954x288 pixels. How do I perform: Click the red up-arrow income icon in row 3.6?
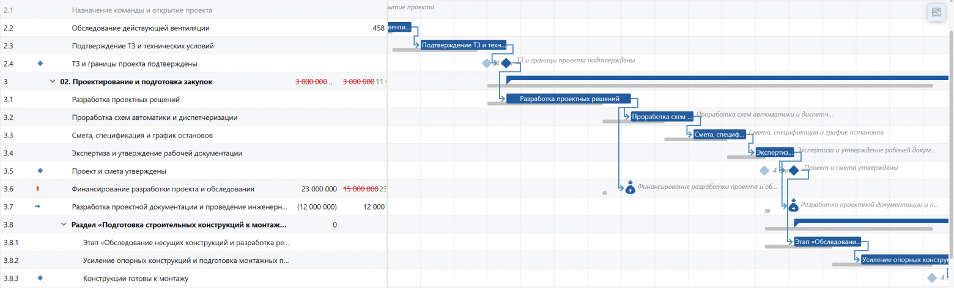(37, 189)
